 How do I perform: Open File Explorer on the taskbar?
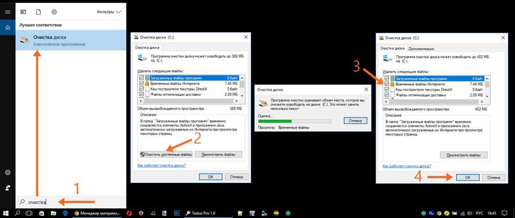tap(53, 213)
